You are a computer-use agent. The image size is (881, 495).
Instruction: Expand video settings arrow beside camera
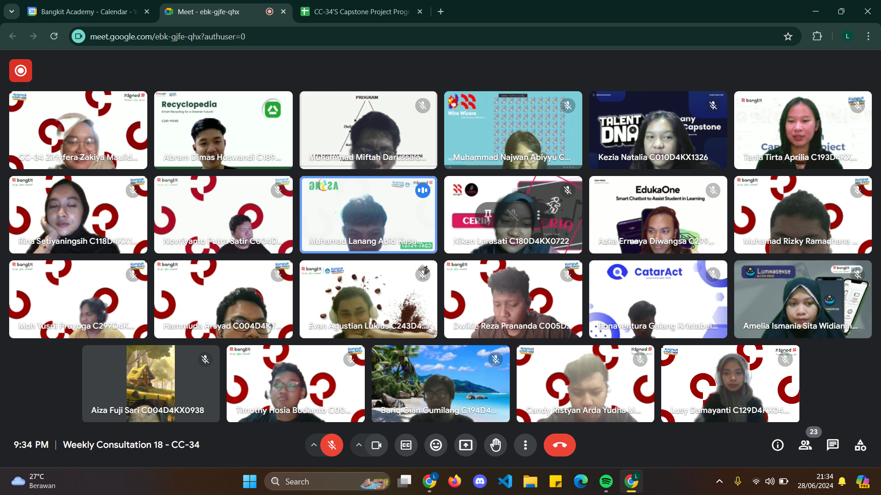(x=358, y=445)
